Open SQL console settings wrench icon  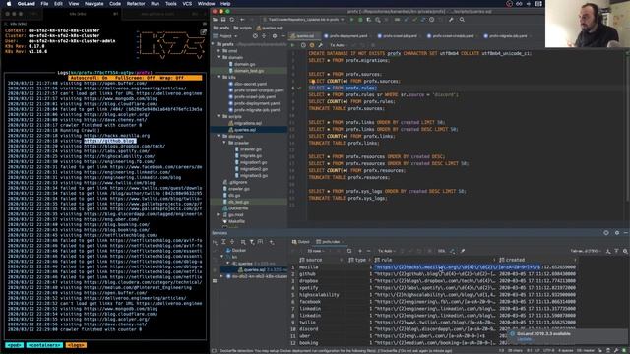(320, 45)
